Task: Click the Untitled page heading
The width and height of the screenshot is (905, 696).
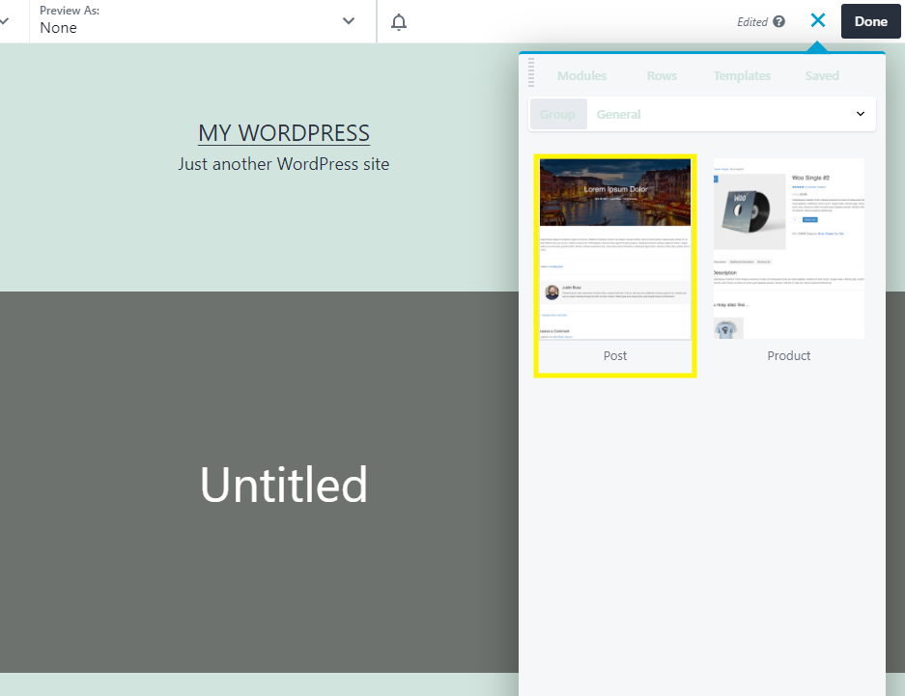Action: (283, 485)
